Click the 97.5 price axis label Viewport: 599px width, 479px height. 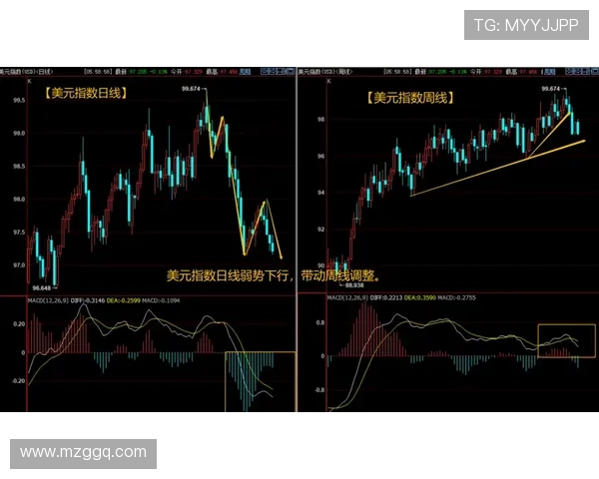(19, 233)
